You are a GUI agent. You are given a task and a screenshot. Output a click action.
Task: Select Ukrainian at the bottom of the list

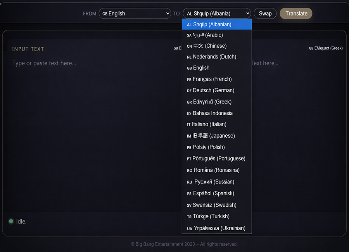tap(216, 228)
